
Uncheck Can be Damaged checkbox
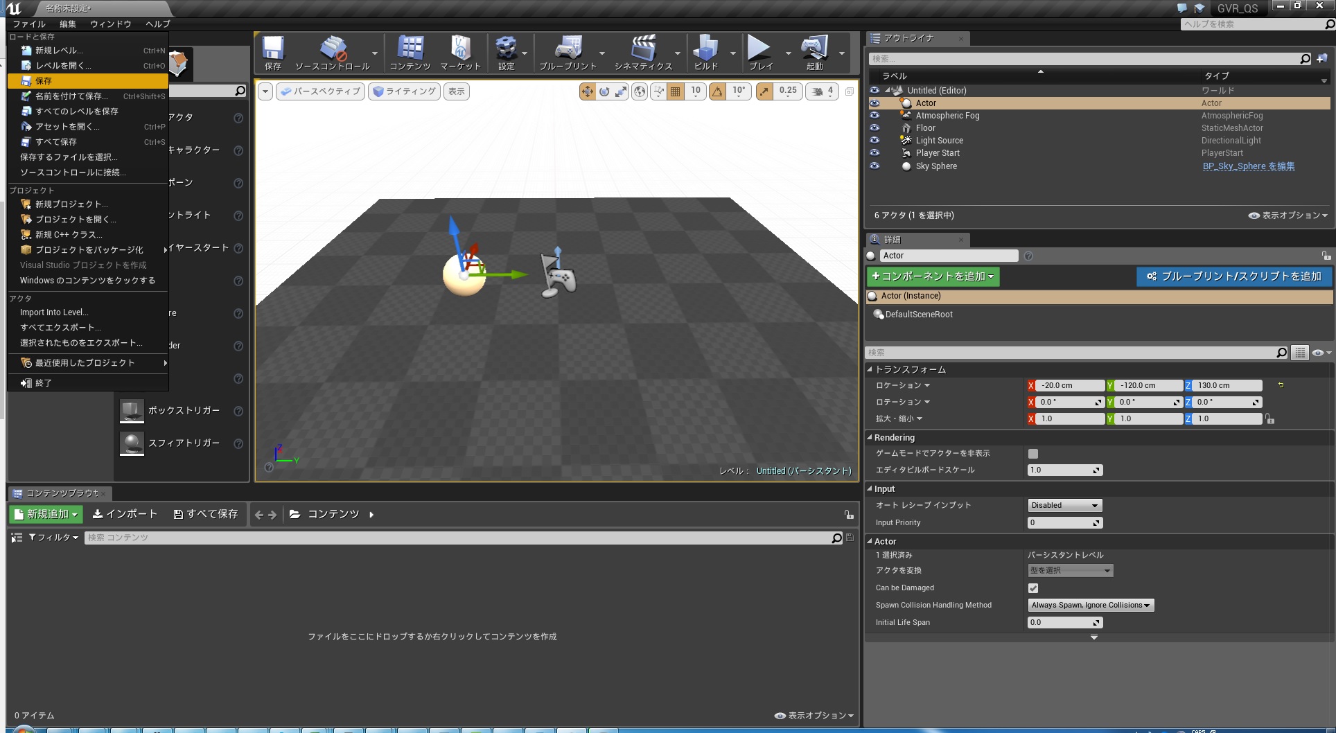(x=1033, y=588)
